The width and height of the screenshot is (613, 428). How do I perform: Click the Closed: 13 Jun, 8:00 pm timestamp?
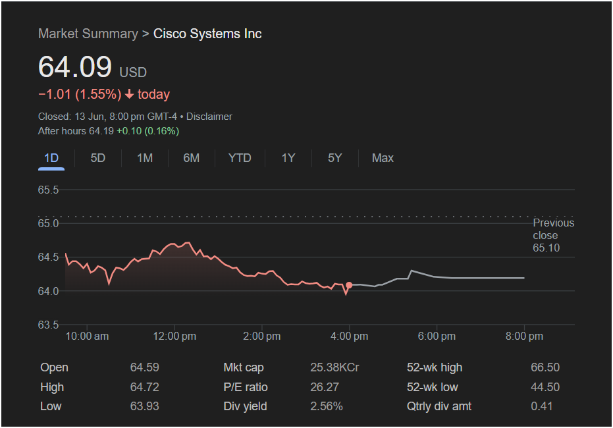pyautogui.click(x=107, y=117)
